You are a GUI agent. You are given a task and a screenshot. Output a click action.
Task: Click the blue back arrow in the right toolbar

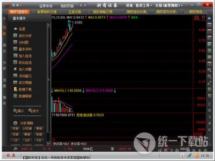coord(209,18)
